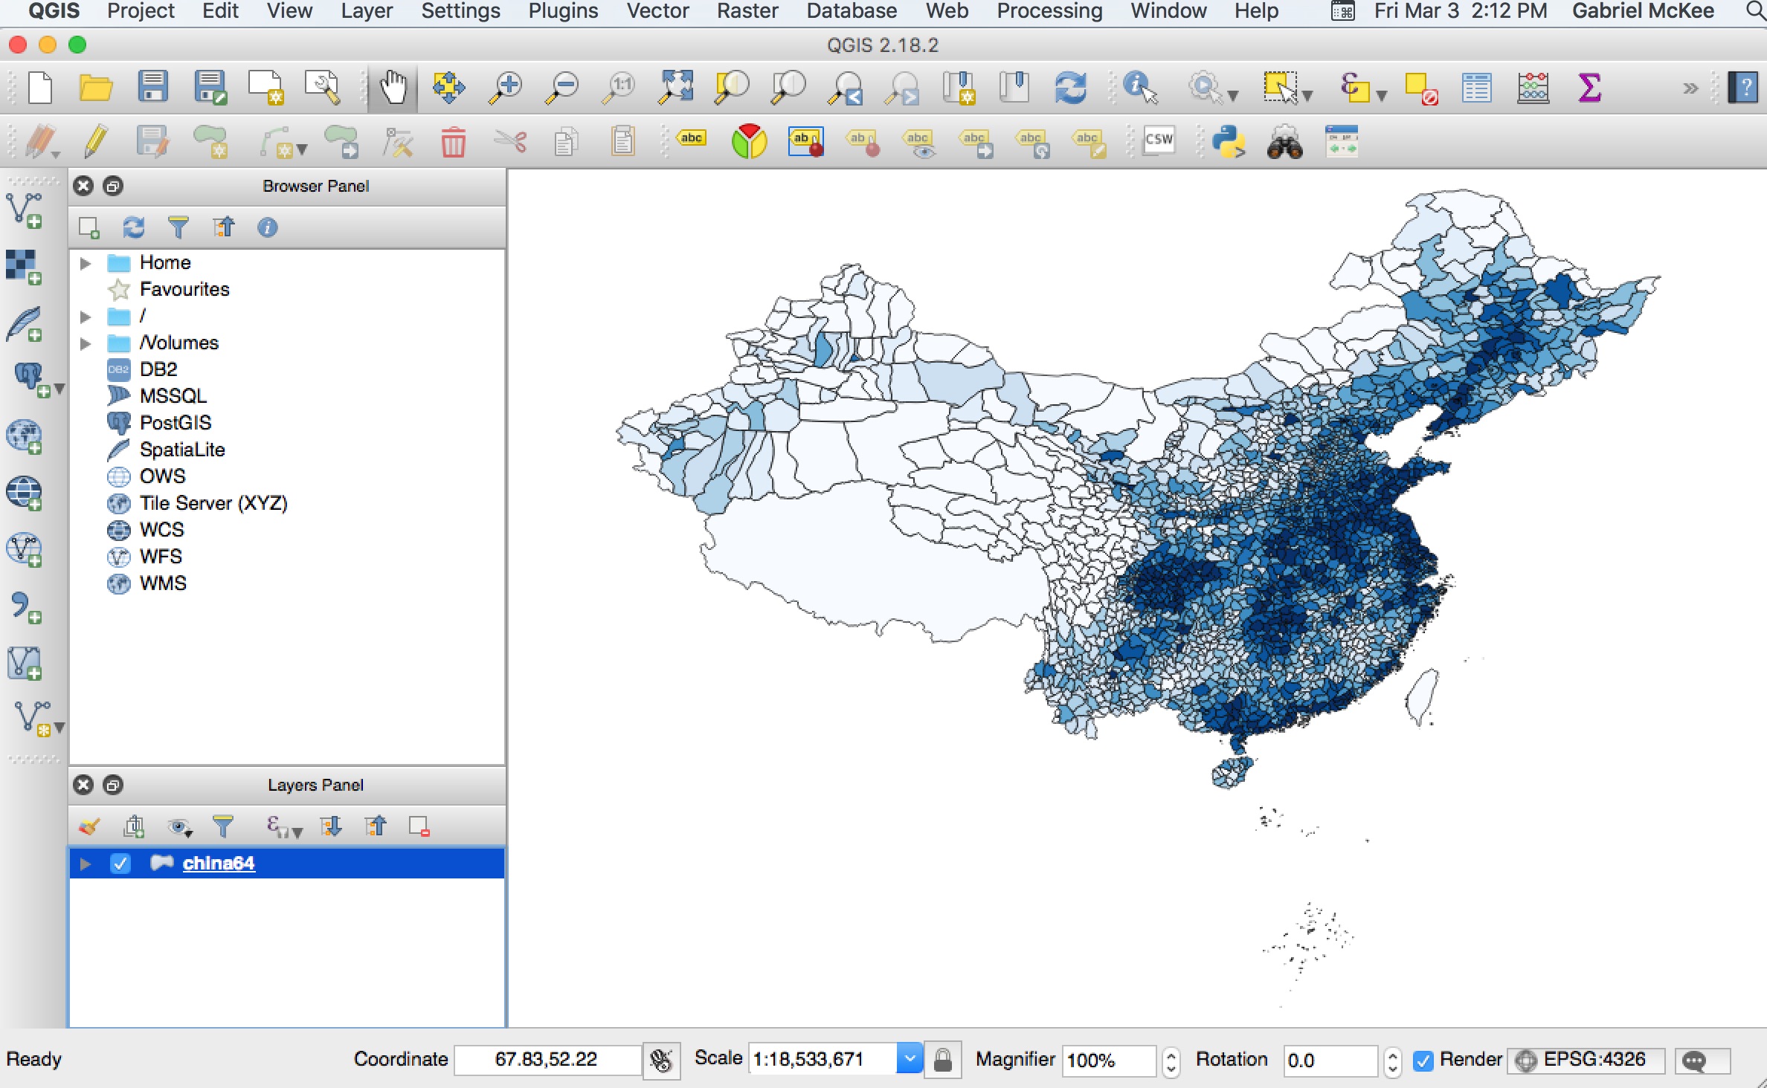Select the Pan Map hand tool
Image resolution: width=1767 pixels, height=1088 pixels.
393,88
